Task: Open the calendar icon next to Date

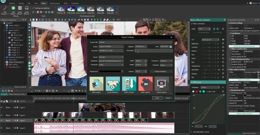Action: click(x=171, y=47)
